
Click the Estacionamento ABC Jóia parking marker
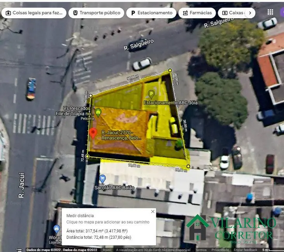click(151, 94)
